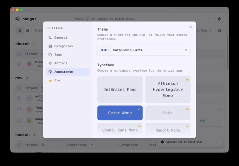Open the General settings section
The image size is (239, 166).
67,38
